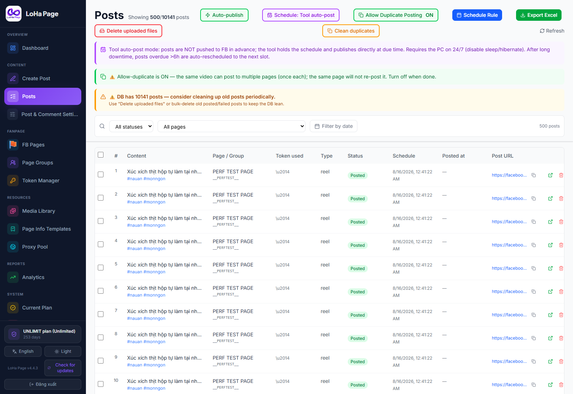Click the Export Excel button

point(539,15)
